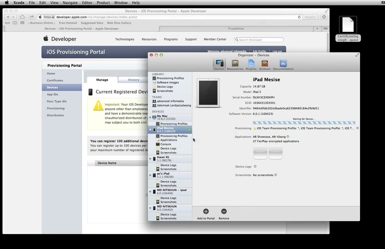Open App IDs in portal sidebar

(x=52, y=94)
